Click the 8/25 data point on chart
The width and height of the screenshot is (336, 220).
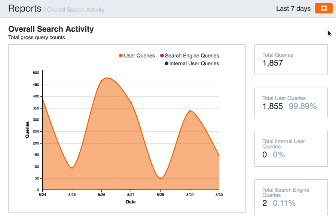point(72,168)
